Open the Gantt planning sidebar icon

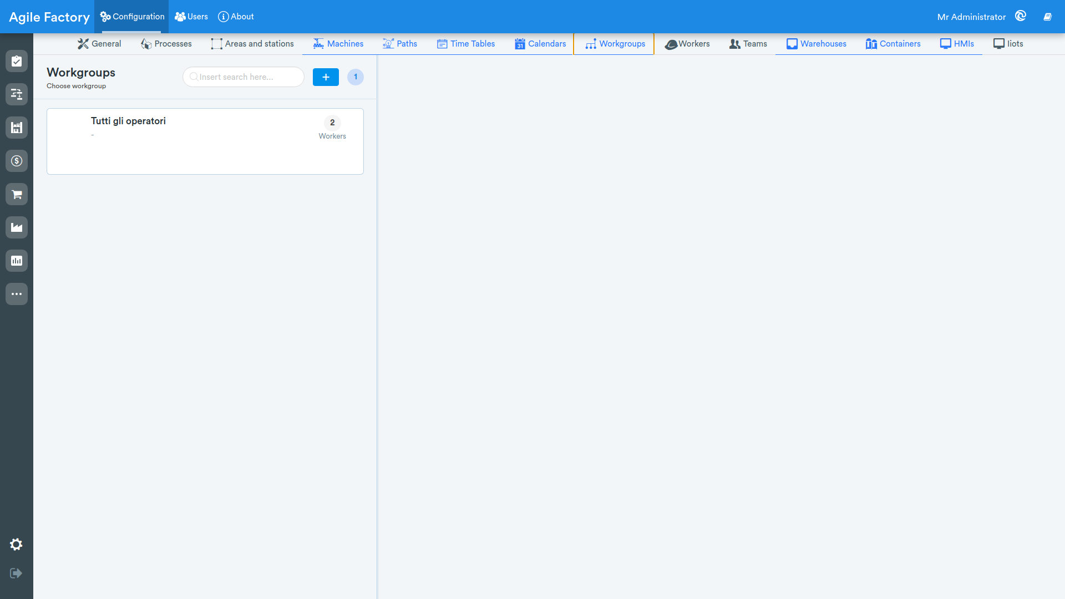[x=17, y=94]
